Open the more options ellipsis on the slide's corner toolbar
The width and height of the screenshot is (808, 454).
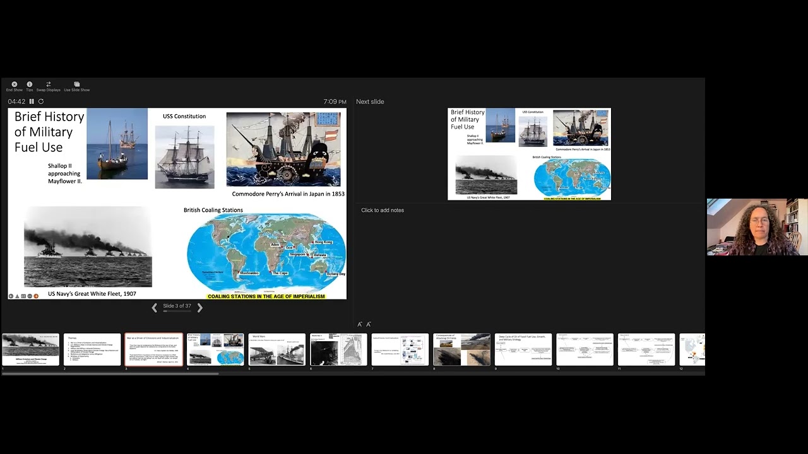click(30, 296)
